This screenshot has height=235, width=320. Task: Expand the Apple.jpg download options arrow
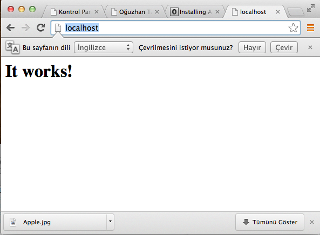(x=110, y=222)
